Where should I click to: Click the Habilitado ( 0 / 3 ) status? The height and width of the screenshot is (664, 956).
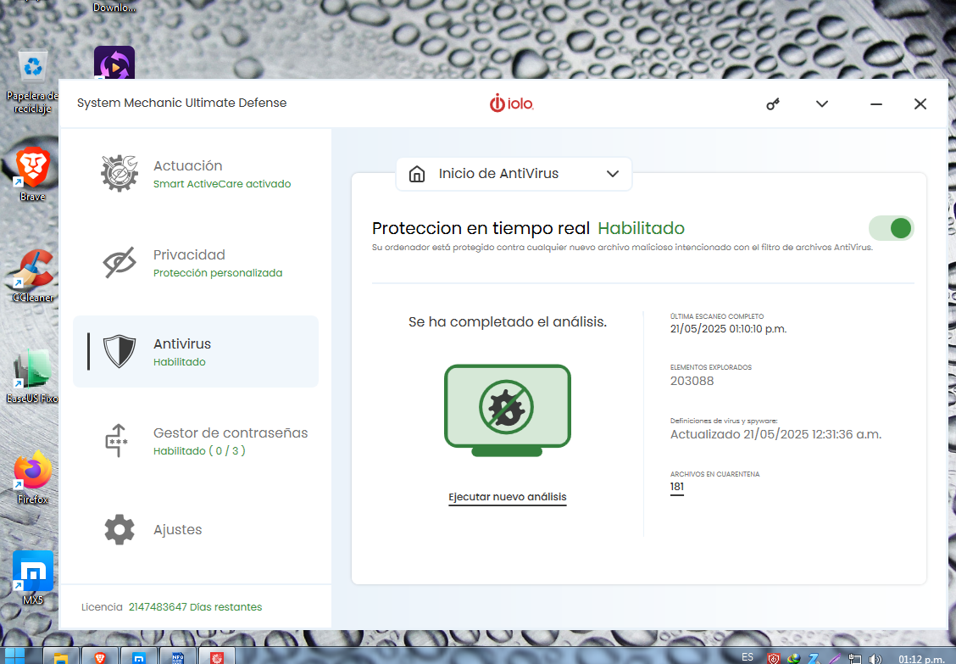pos(199,450)
